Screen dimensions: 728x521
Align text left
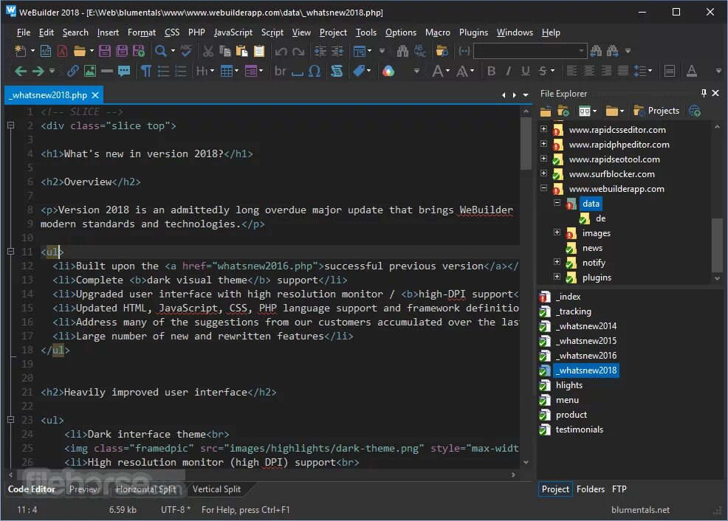(571, 71)
